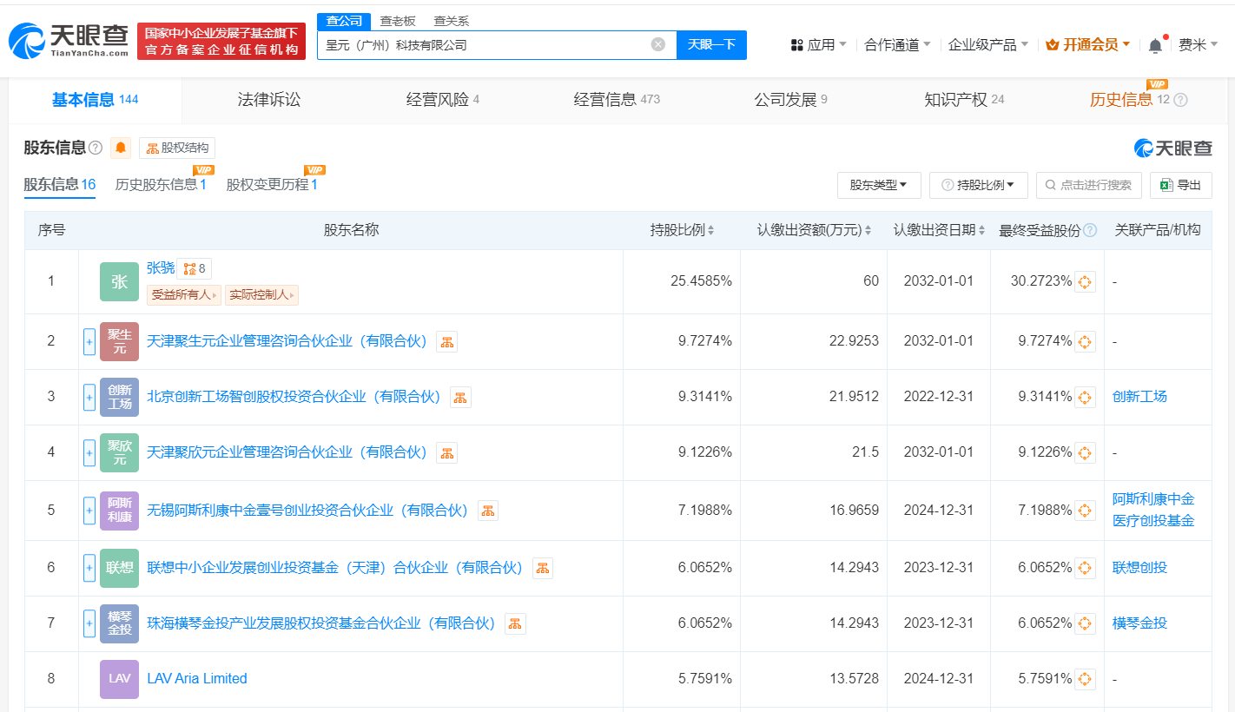Open the 股东类型 filter dropdown
Screen dimensions: 1235x712
(x=879, y=185)
